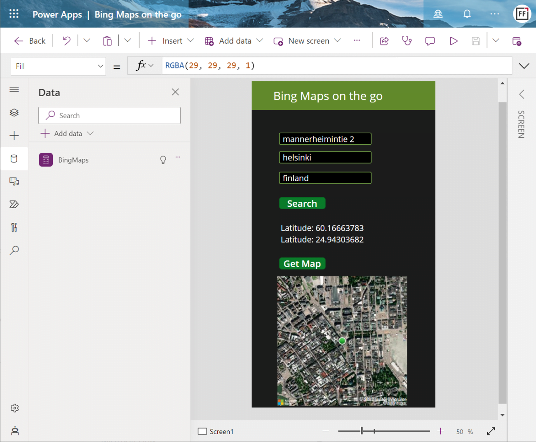Select the Screen1 tab at bottom

[216, 431]
